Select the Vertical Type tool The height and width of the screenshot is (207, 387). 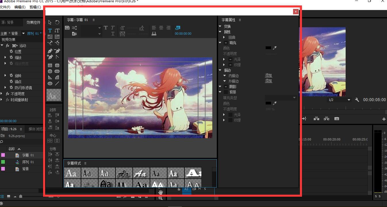pyautogui.click(x=57, y=30)
